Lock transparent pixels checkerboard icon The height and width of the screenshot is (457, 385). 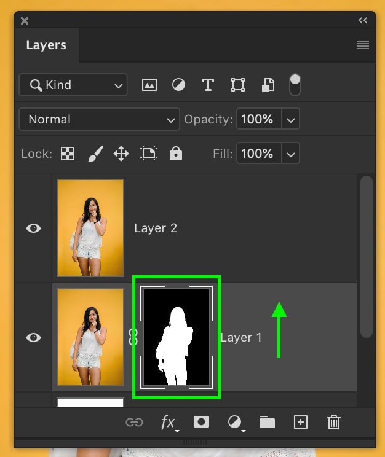68,154
